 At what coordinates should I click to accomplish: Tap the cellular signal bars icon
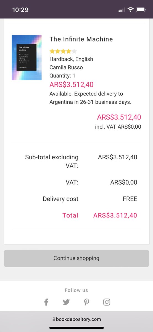(122, 10)
